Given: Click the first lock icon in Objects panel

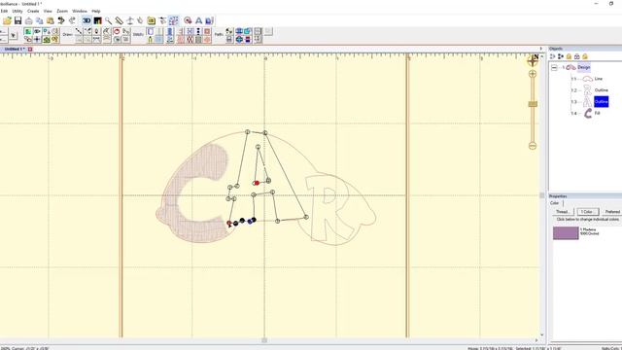Looking at the screenshot, I should click(x=569, y=56).
